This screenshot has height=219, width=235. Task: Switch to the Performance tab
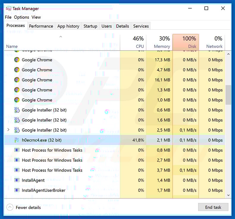click(41, 26)
